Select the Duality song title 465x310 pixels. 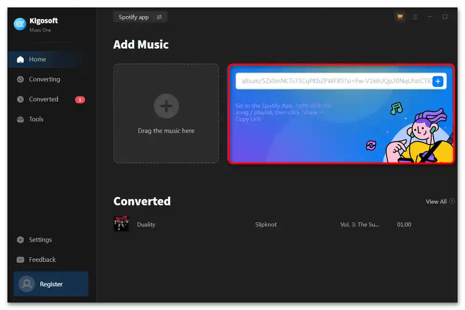click(x=146, y=224)
